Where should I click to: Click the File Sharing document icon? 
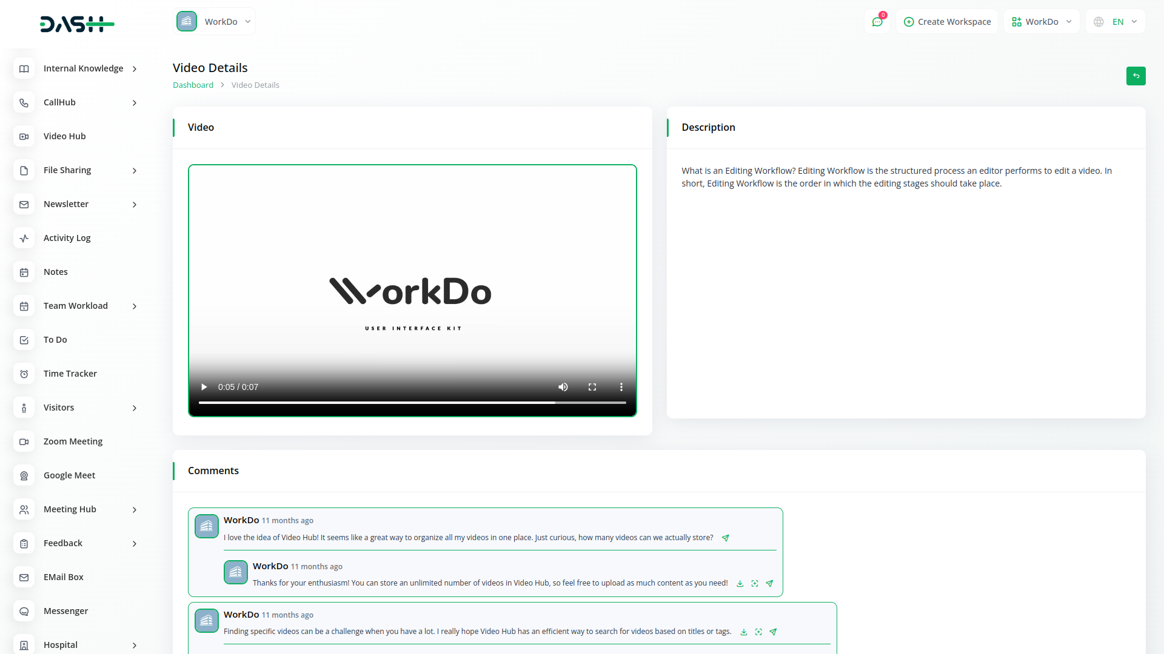pos(24,171)
